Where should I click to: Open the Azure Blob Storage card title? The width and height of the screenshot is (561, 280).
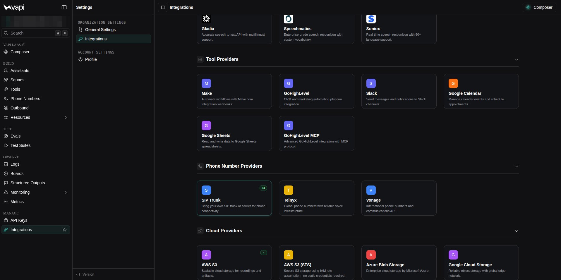385,265
